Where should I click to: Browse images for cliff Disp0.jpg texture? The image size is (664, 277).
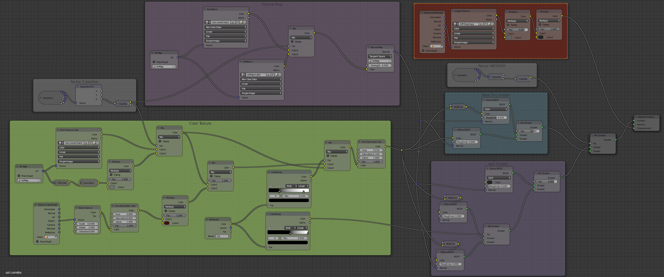455,24
